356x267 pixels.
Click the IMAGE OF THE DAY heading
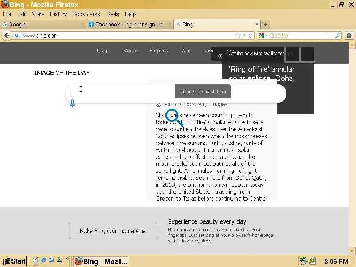(62, 73)
